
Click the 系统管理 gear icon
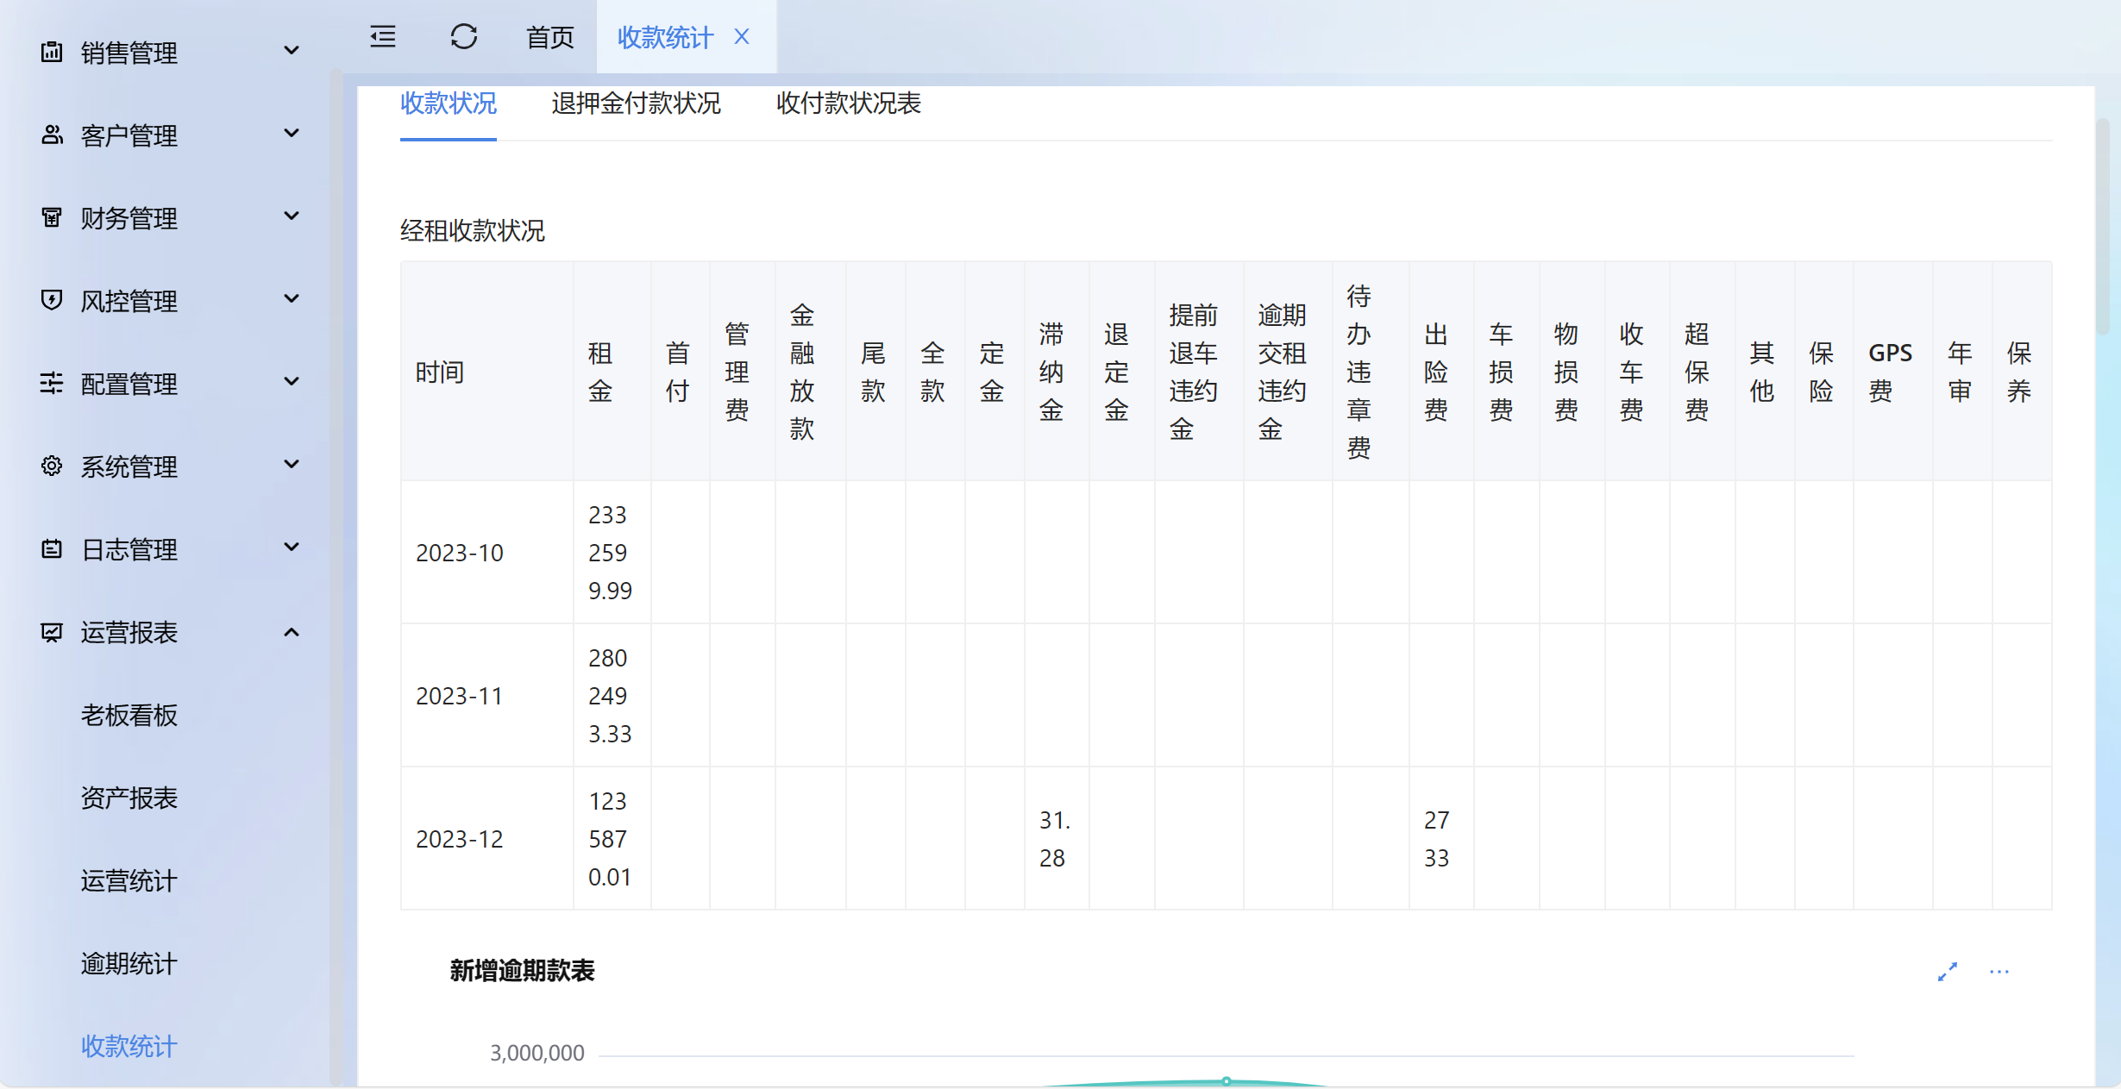52,466
